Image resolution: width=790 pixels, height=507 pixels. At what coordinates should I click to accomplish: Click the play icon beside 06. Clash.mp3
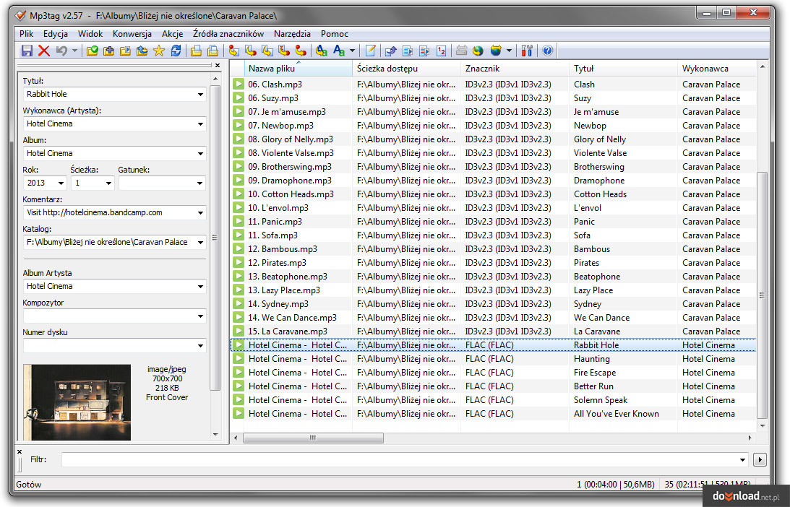(239, 84)
